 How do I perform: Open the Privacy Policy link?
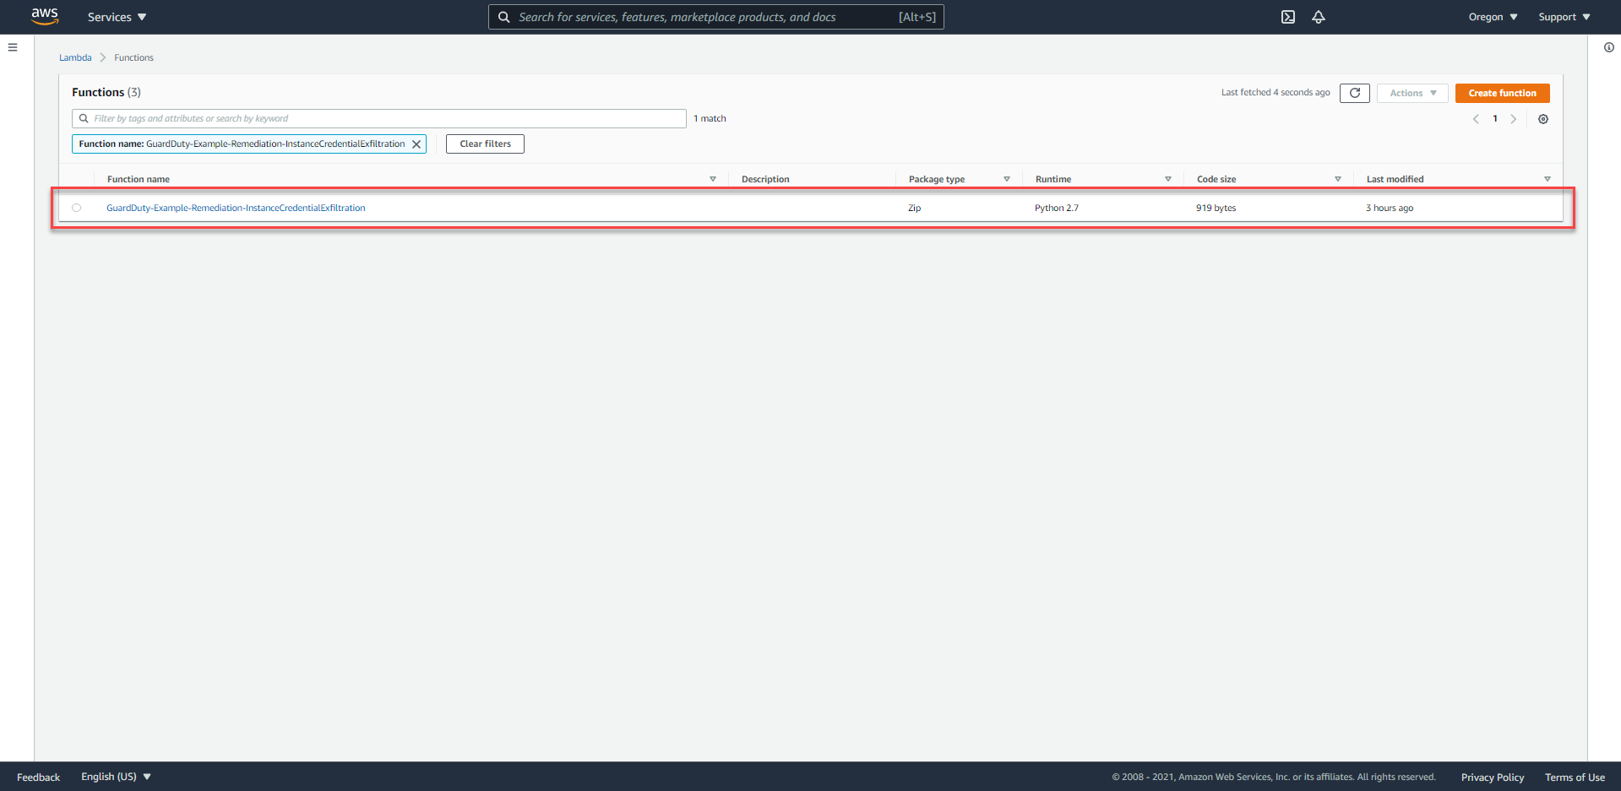point(1493,777)
